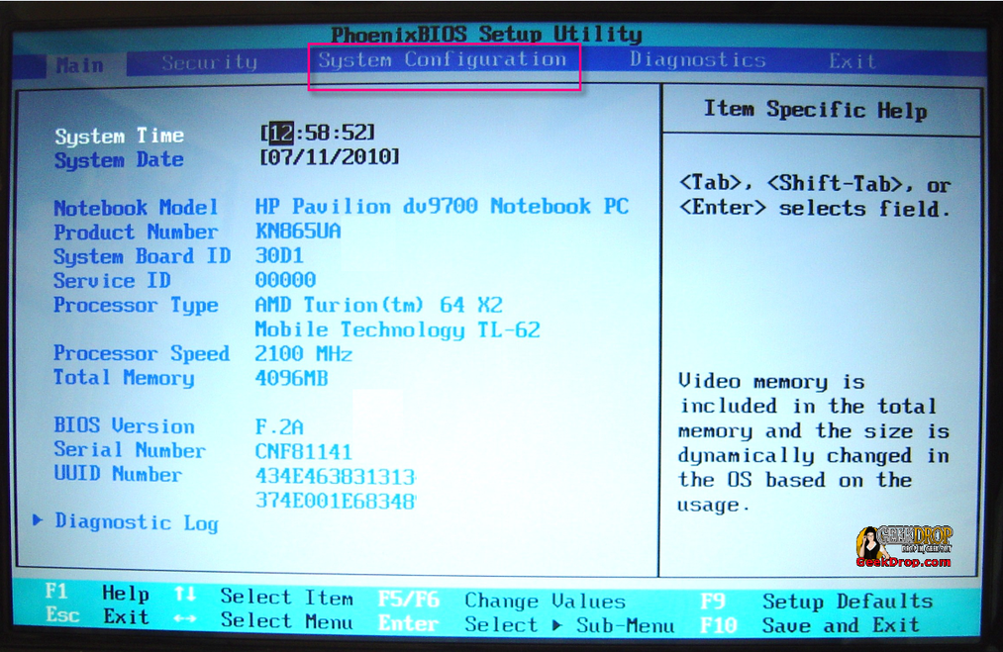Screen dimensions: 1003x652
Task: Select the System Date value field
Action: 330,157
